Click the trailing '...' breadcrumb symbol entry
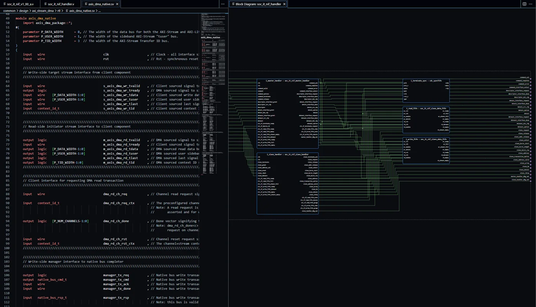The height and width of the screenshot is (307, 536). tap(100, 11)
